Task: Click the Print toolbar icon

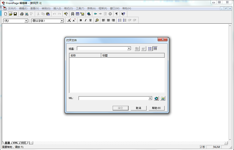Action: tap(22, 14)
